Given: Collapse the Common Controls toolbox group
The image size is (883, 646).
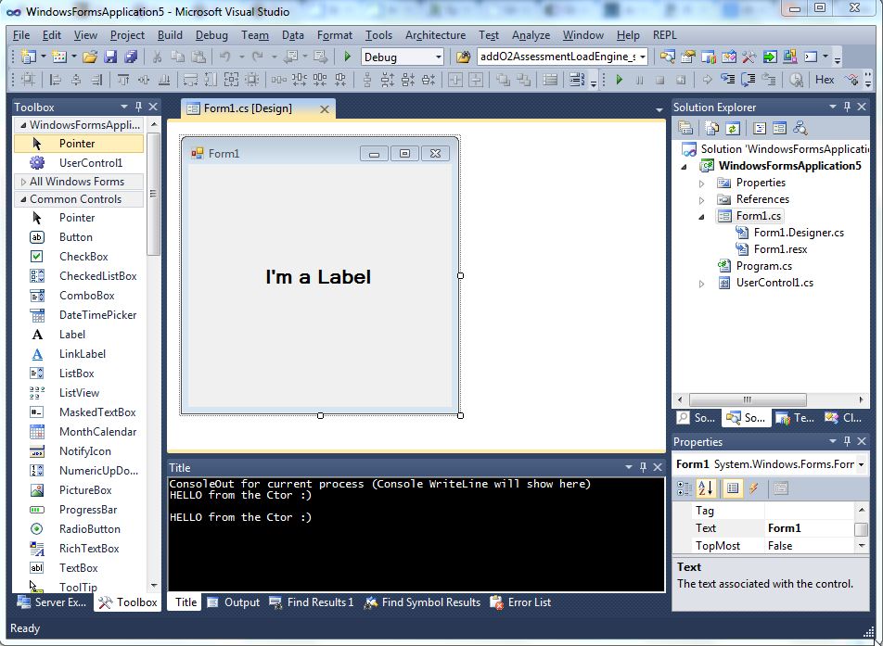Looking at the screenshot, I should tap(23, 199).
